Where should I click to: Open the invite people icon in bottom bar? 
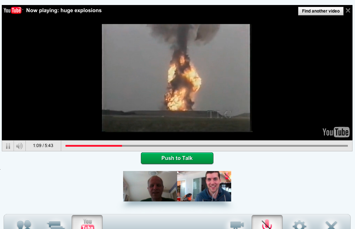pos(24,225)
